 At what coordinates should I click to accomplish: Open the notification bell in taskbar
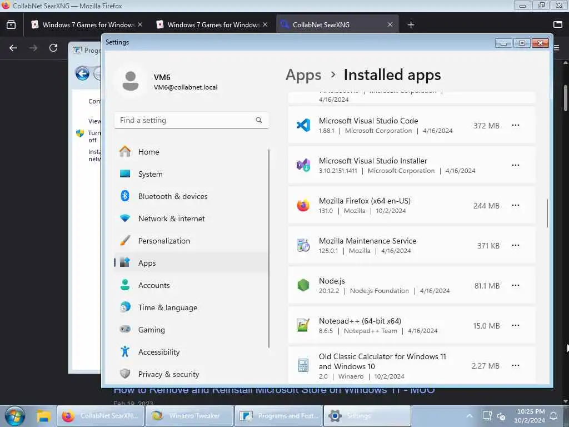coord(554,416)
